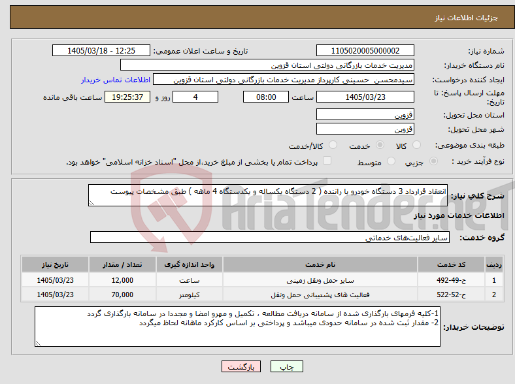Viewport: 515px width, 384px height.
Task: Click the تعداد / مقدار column header
Action: click(122, 264)
